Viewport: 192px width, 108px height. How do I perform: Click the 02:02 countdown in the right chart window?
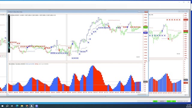point(178,54)
